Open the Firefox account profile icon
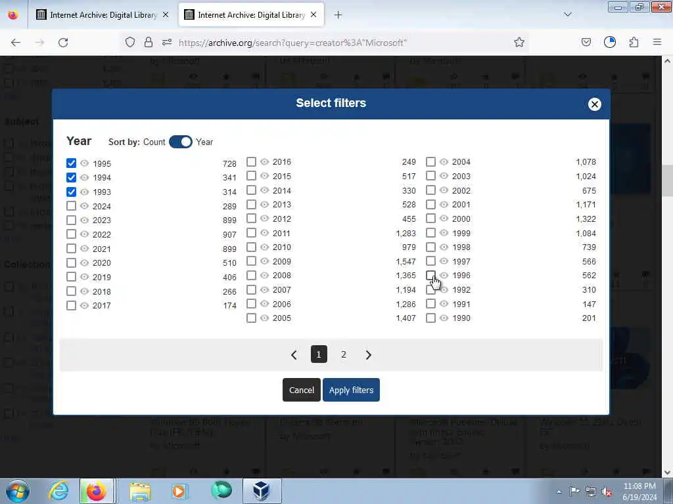This screenshot has width=673, height=504. point(610,42)
